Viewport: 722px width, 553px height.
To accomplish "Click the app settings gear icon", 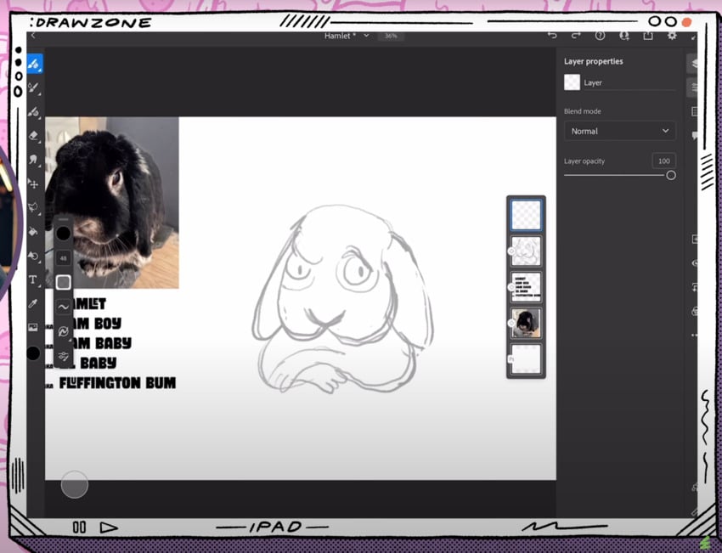I will click(672, 36).
